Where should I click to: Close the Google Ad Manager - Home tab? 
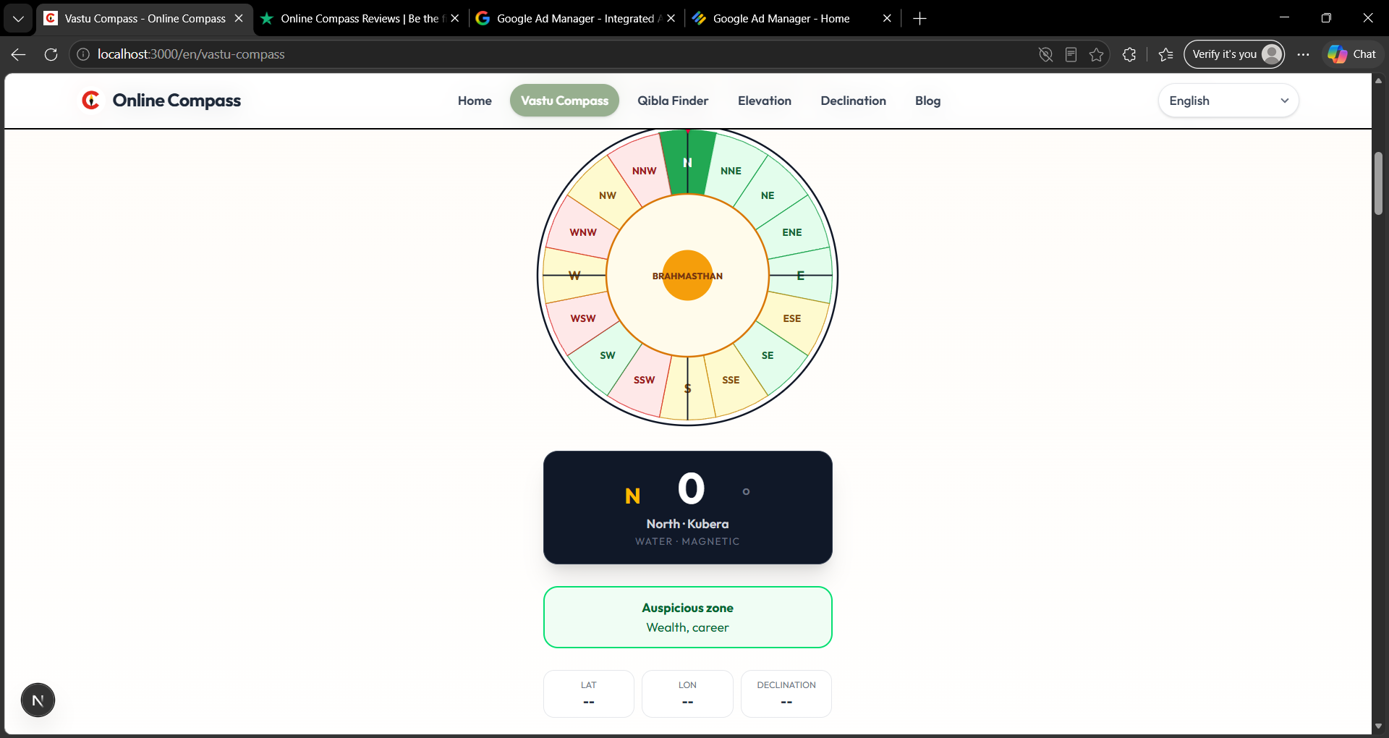887,18
